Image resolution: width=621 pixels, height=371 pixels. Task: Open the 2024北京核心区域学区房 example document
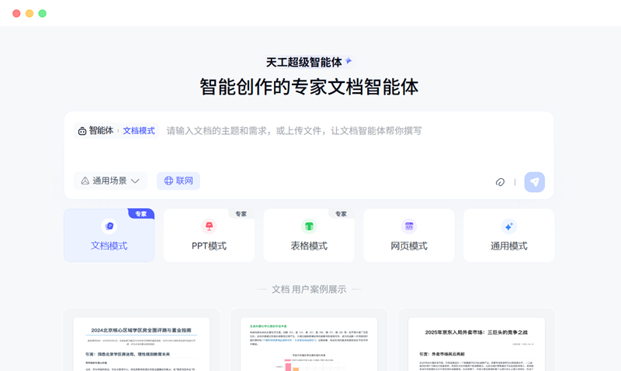[x=141, y=340]
